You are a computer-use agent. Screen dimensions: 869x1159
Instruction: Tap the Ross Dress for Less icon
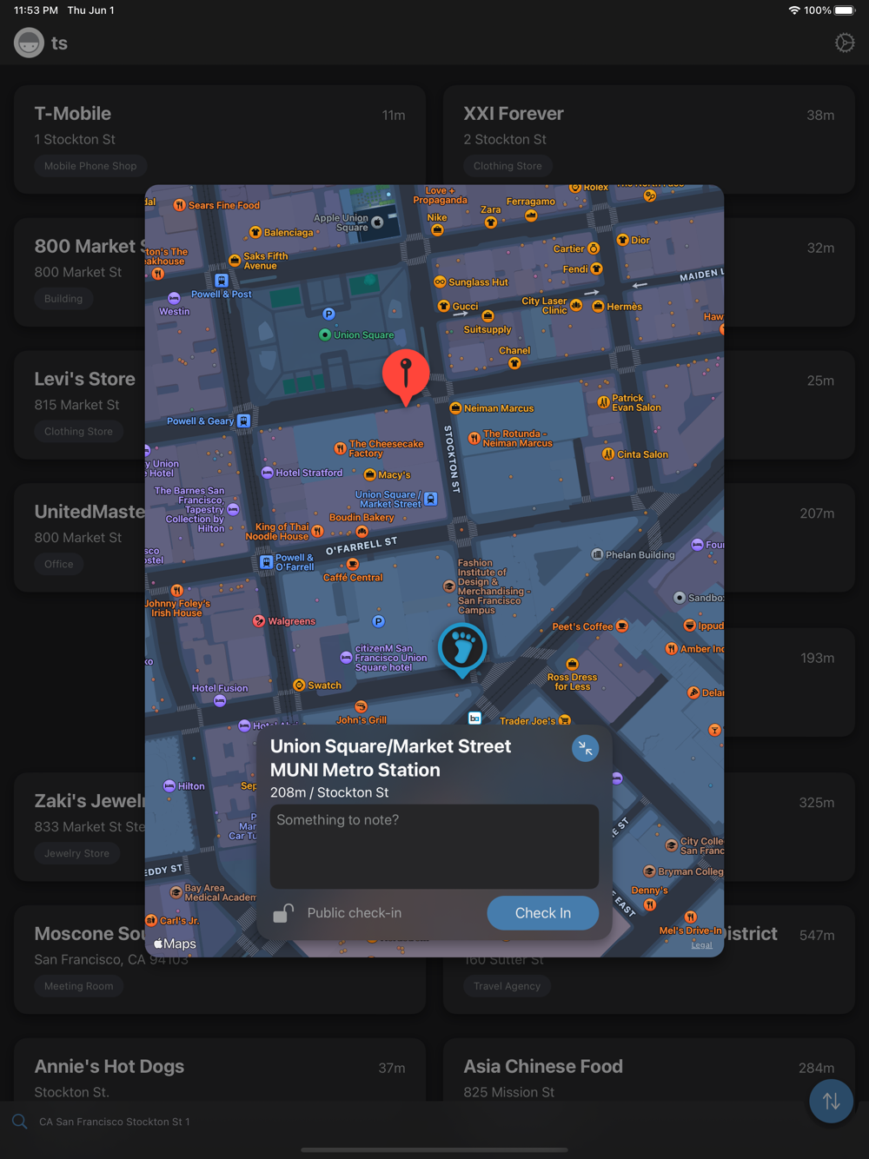point(572,665)
